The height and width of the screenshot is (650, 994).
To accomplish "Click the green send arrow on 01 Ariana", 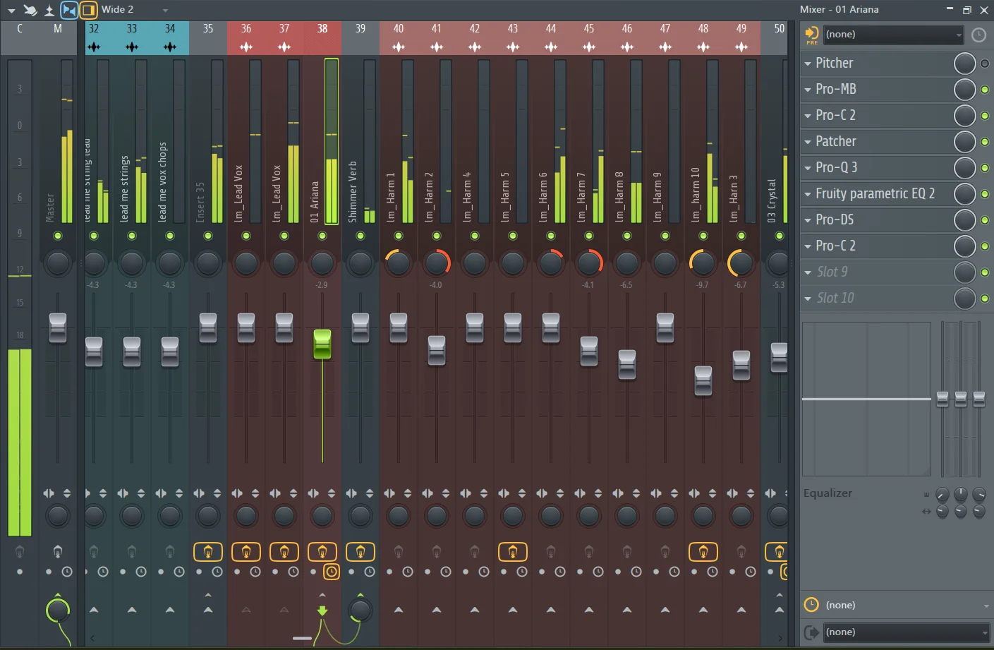I will 322,610.
